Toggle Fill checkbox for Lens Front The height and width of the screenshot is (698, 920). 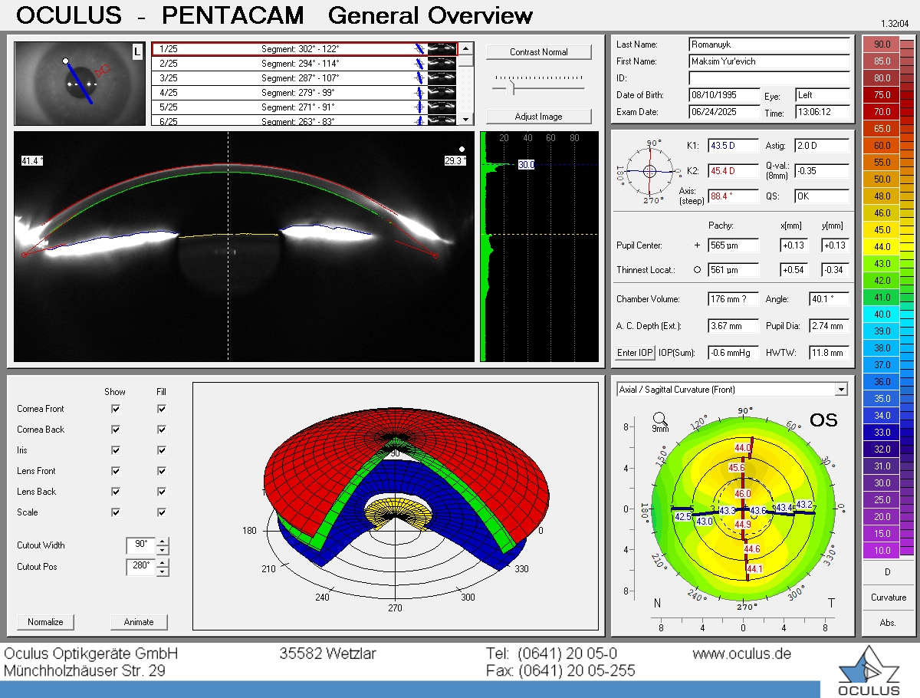pos(162,471)
